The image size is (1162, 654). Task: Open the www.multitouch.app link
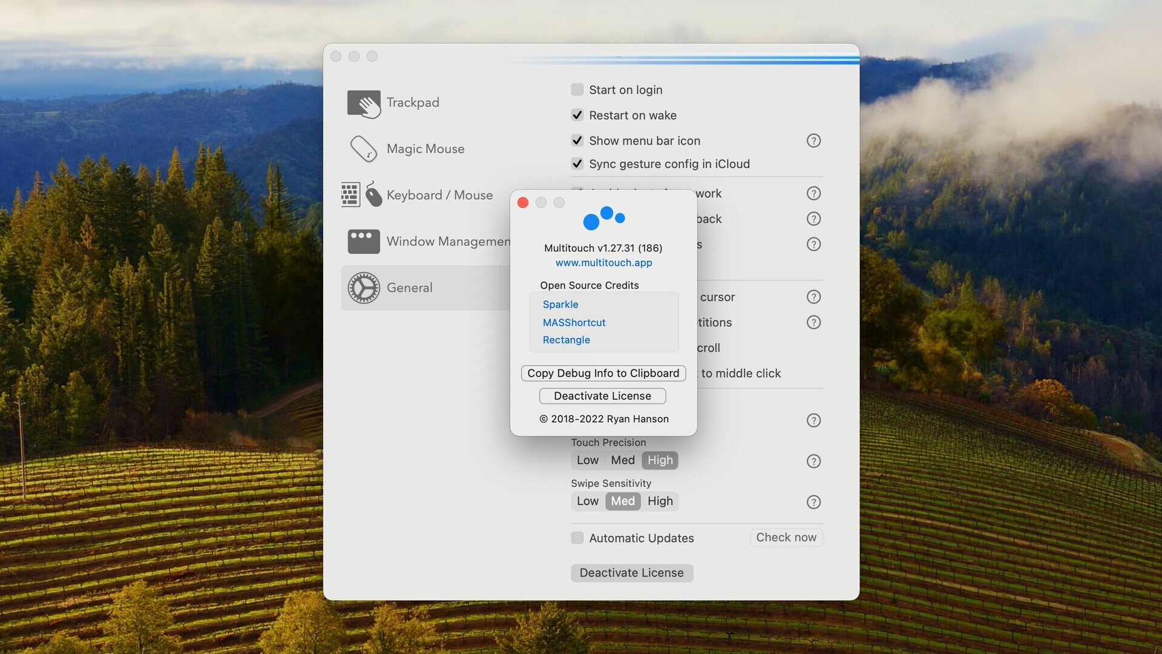coord(603,262)
